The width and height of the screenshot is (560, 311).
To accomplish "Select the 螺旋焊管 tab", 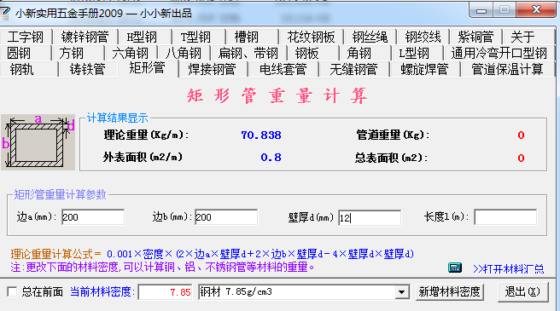I will pyautogui.click(x=424, y=69).
